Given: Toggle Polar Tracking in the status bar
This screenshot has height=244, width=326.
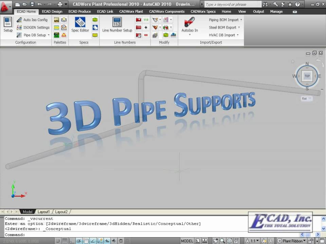Looking at the screenshot, I should 79,241.
